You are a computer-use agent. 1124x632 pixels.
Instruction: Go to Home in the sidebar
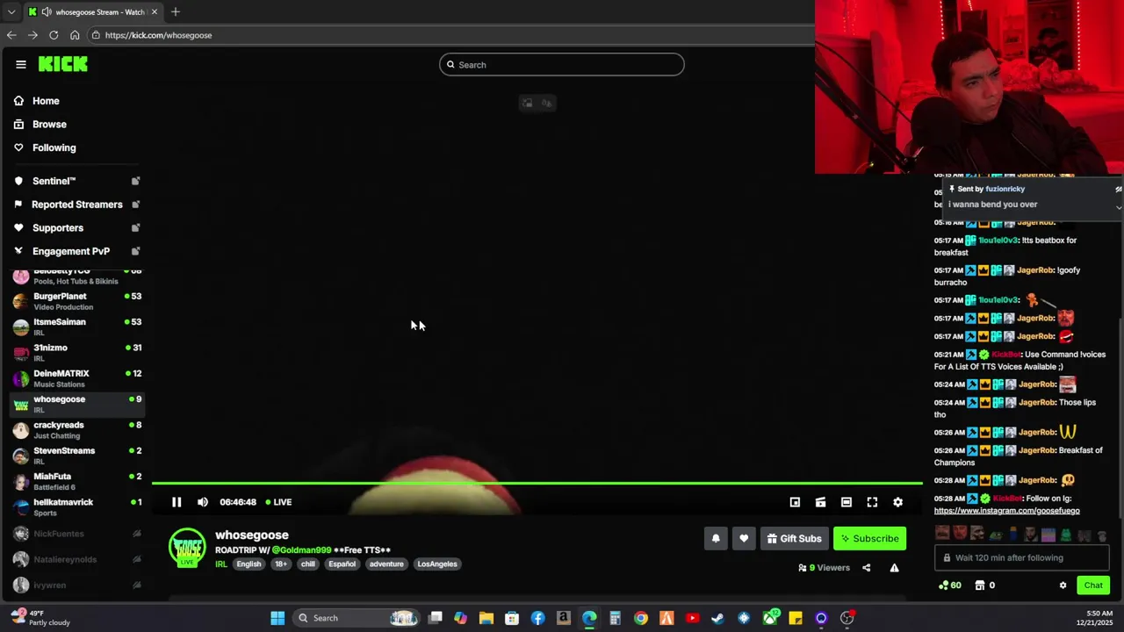pyautogui.click(x=46, y=101)
